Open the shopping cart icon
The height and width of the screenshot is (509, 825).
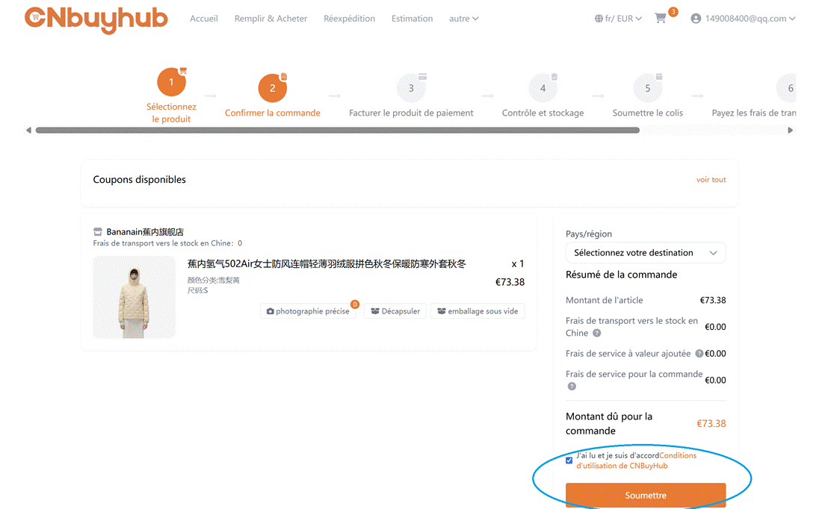(661, 19)
